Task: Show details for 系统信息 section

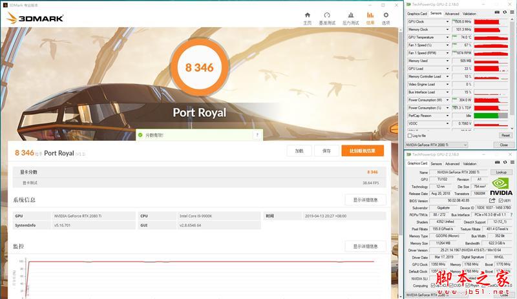Action: point(365,200)
